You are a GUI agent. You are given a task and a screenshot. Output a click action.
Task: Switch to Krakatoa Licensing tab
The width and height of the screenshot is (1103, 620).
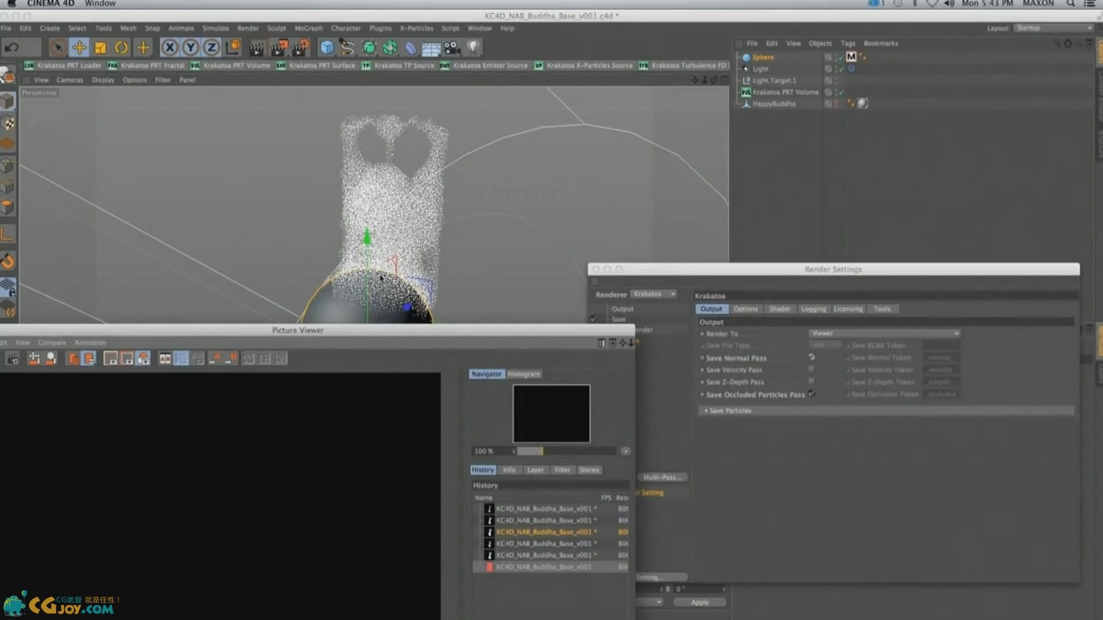point(848,309)
